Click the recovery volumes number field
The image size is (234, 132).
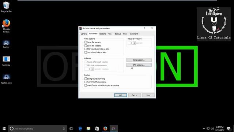(88, 69)
